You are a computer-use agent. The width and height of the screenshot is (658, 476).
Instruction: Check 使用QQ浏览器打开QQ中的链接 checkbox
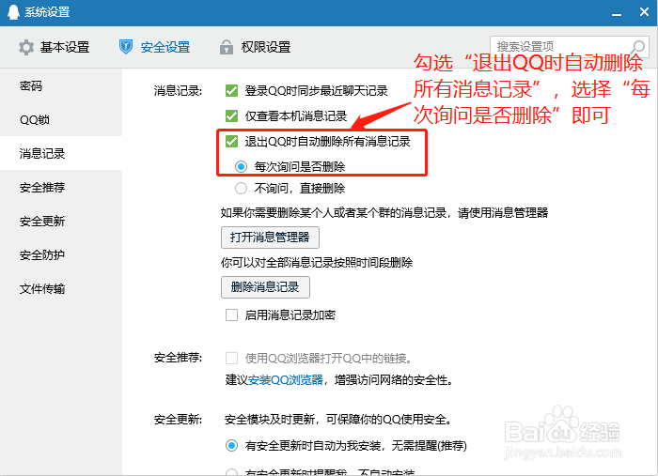(x=231, y=359)
